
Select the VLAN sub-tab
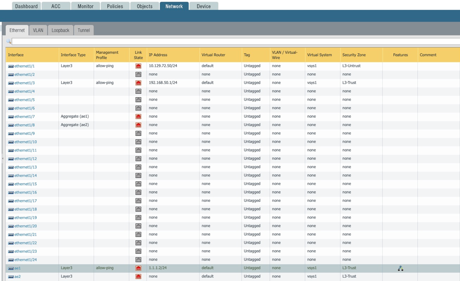[38, 30]
